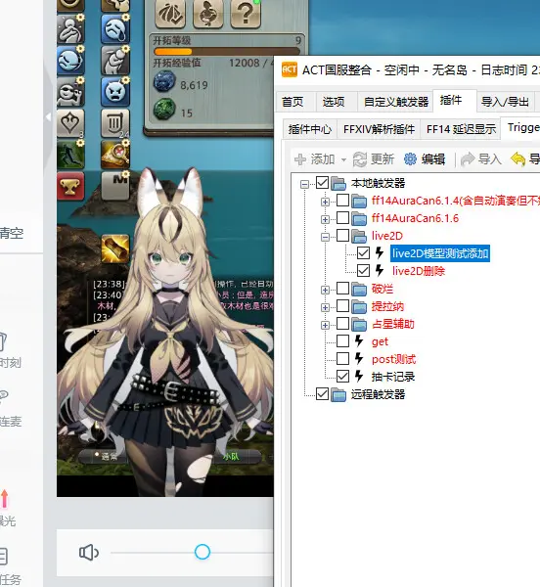Screen dimensions: 540x587
Task: Click the orange ACT logo in title bar
Action: 290,69
